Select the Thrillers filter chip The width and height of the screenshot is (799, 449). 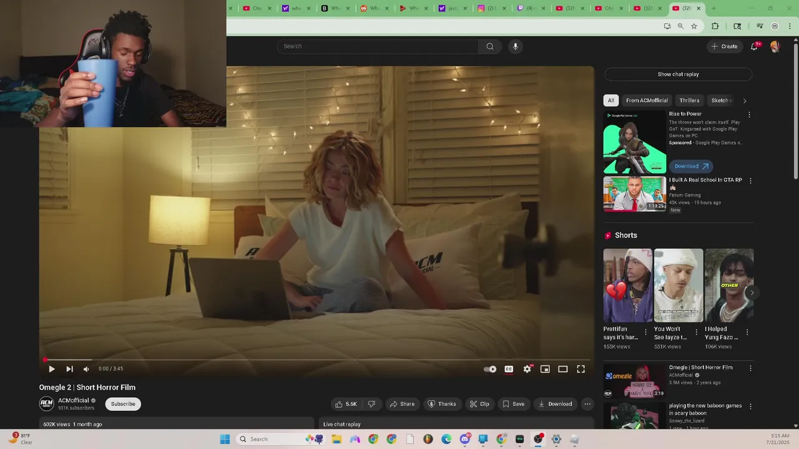(689, 100)
